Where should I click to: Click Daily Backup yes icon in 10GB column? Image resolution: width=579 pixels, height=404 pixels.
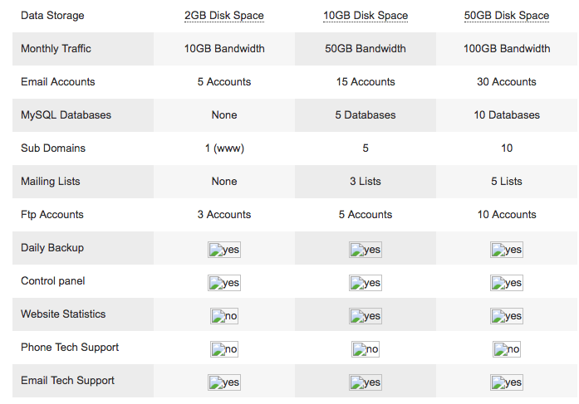pyautogui.click(x=366, y=250)
